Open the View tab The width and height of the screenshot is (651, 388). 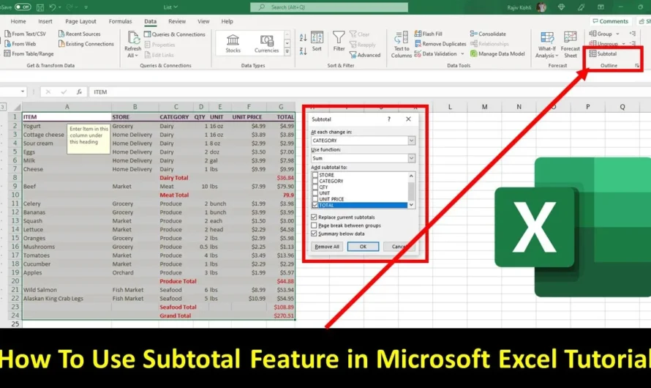203,21
